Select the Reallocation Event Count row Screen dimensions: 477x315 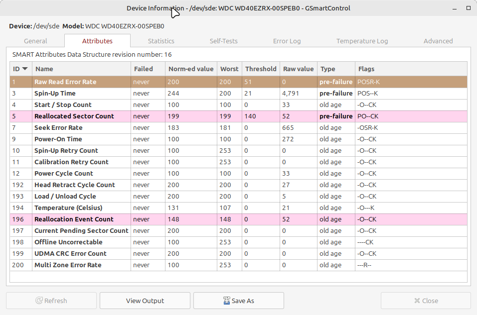point(238,219)
